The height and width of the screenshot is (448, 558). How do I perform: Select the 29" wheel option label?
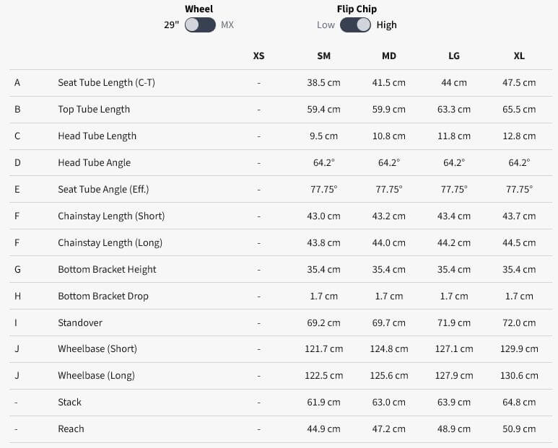[171, 25]
